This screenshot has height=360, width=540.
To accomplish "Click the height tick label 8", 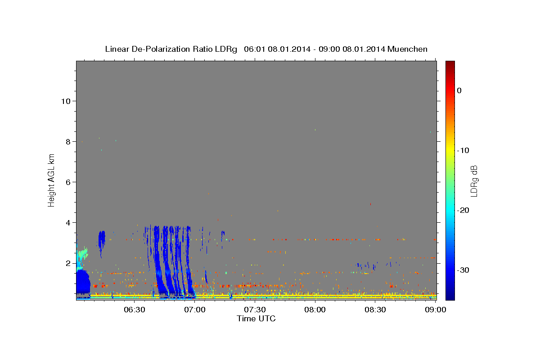I will pyautogui.click(x=67, y=141).
